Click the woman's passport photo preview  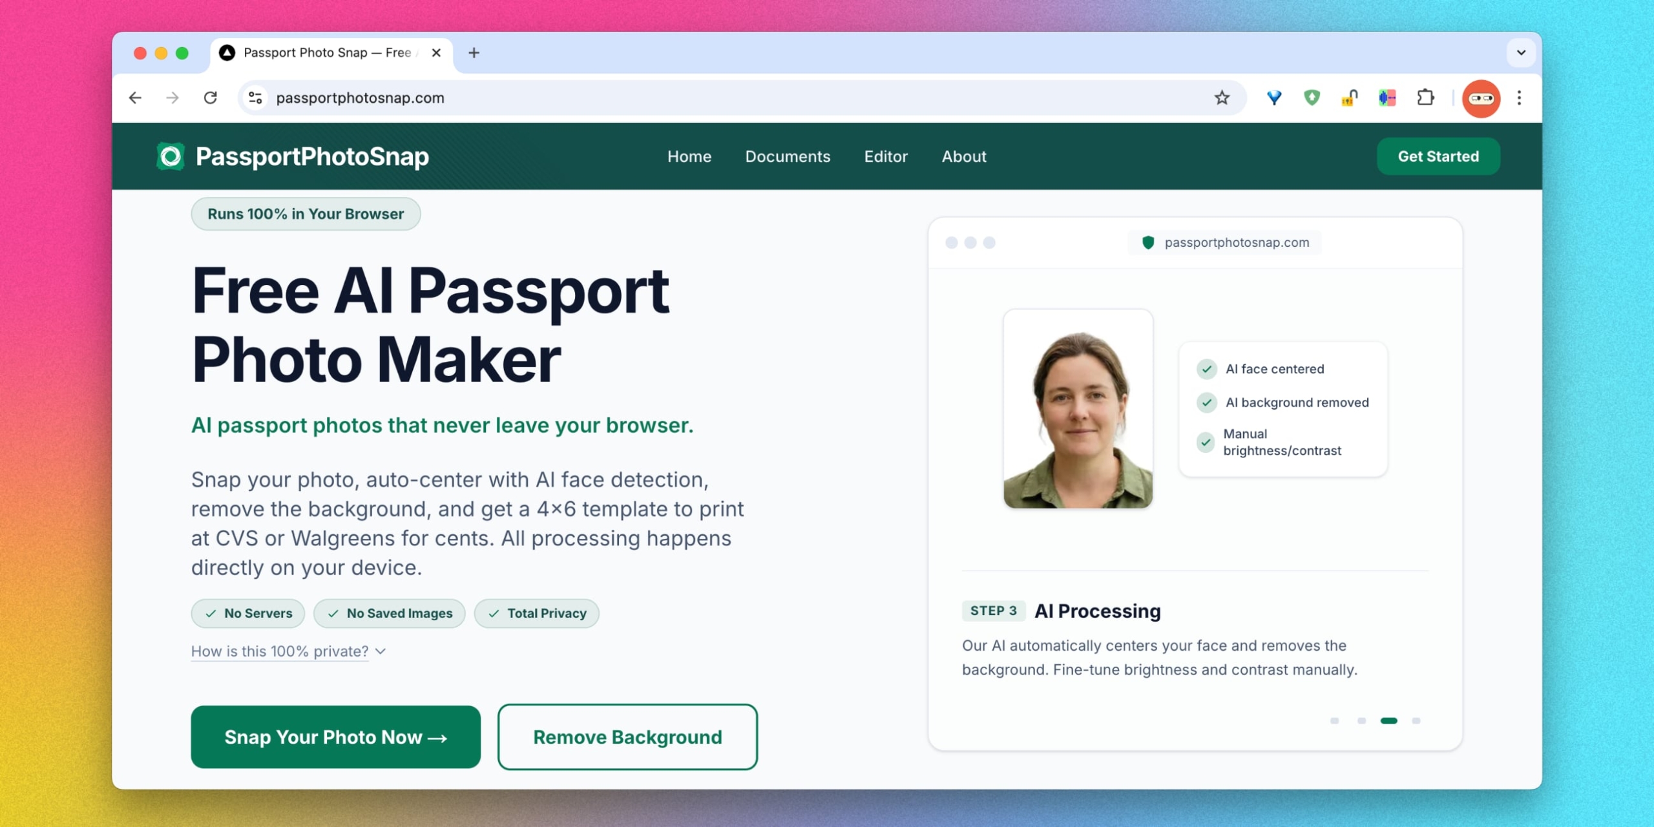point(1077,410)
